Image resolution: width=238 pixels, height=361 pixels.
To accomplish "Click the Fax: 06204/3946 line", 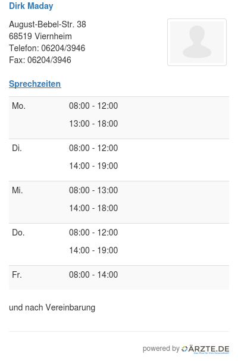I will [40, 60].
